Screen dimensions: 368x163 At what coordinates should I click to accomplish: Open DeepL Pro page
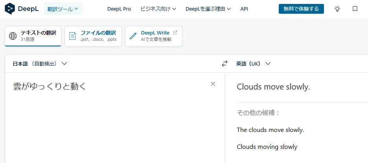click(119, 9)
